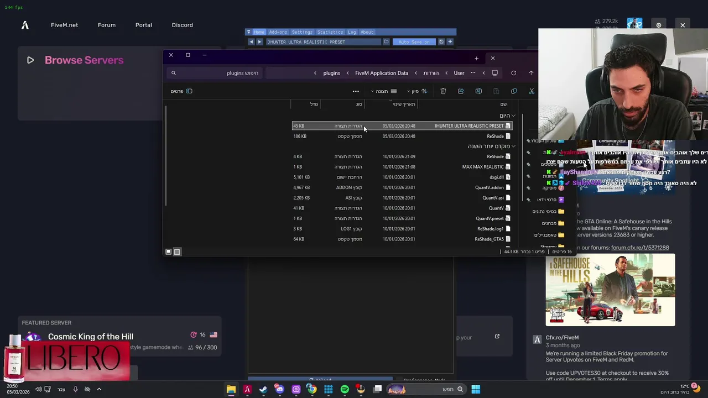The height and width of the screenshot is (398, 708).
Task: Click This PC monitor icon in address bar
Action: (x=494, y=73)
